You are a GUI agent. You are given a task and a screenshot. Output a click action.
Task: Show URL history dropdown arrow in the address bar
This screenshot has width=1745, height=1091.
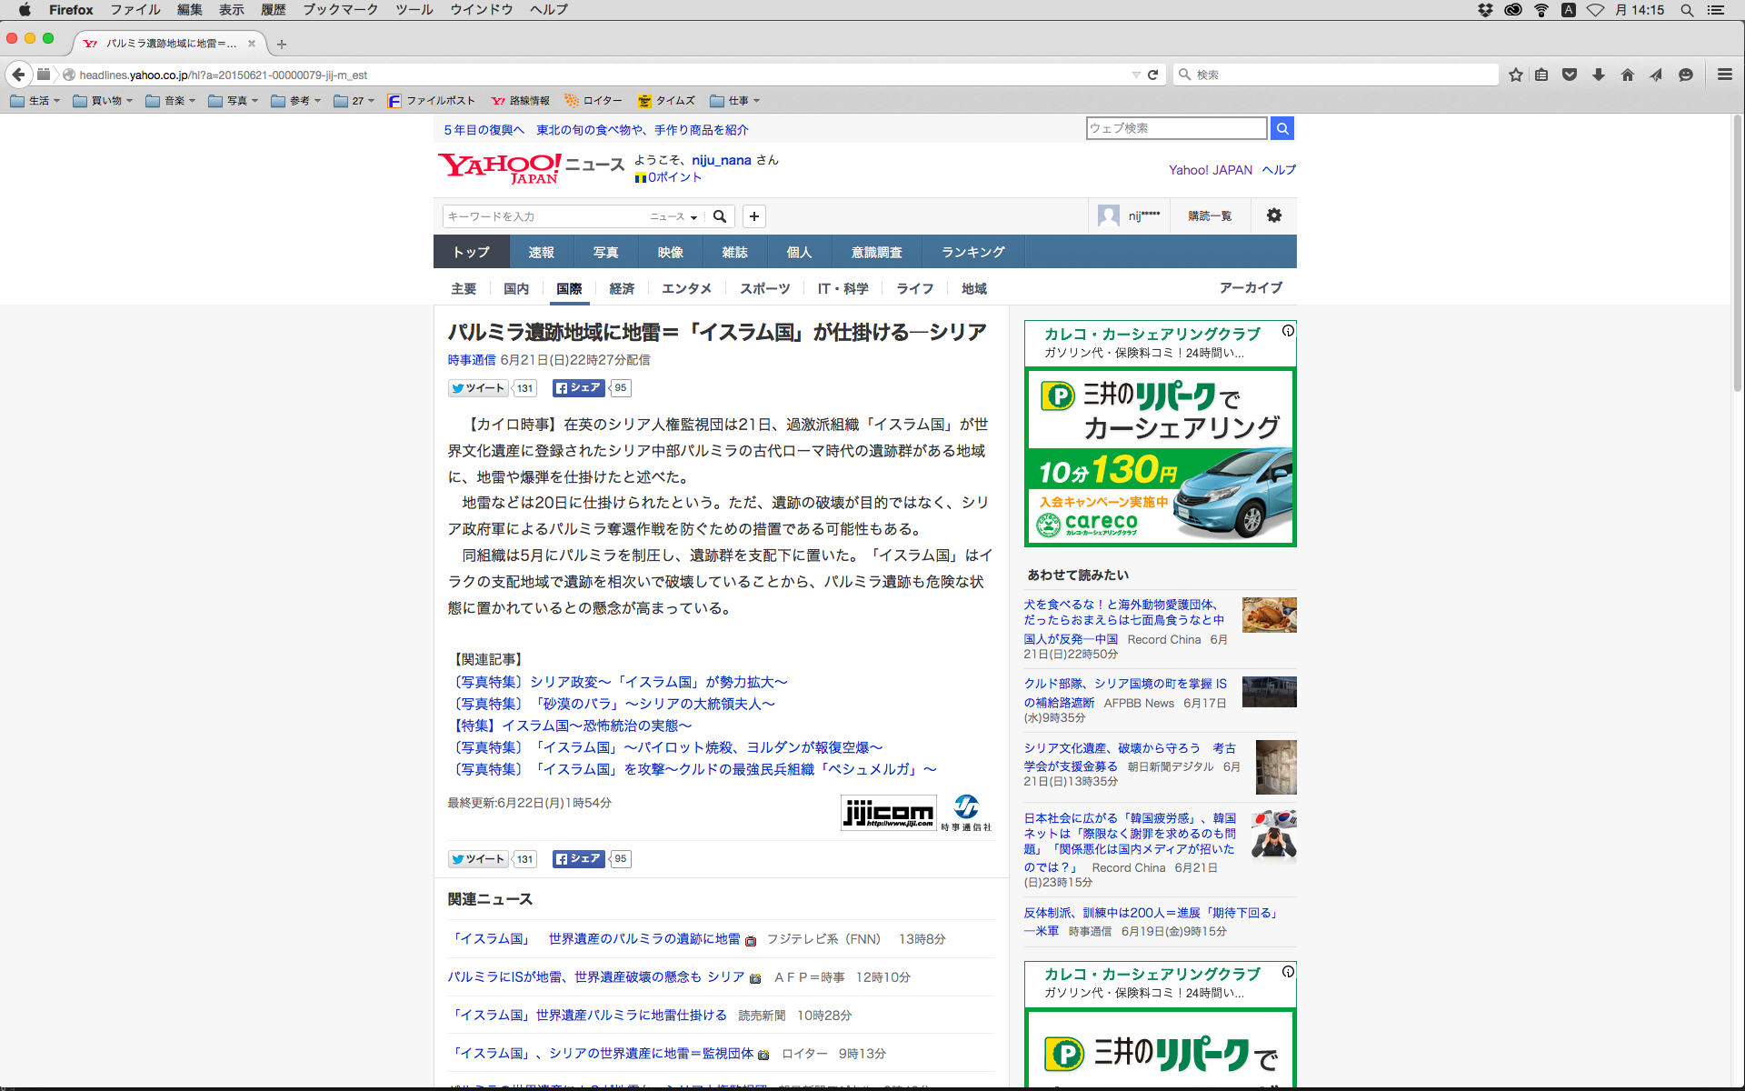point(1135,75)
